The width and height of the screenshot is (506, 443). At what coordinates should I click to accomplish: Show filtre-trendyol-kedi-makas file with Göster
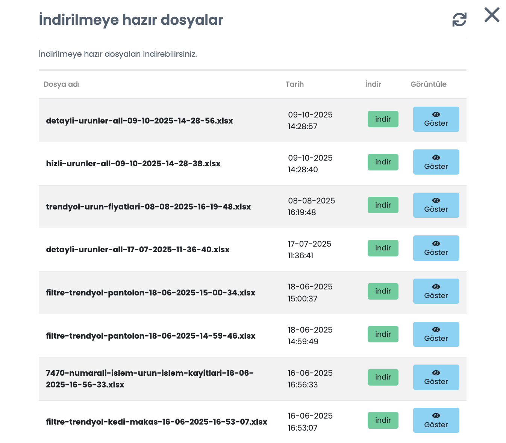436,420
